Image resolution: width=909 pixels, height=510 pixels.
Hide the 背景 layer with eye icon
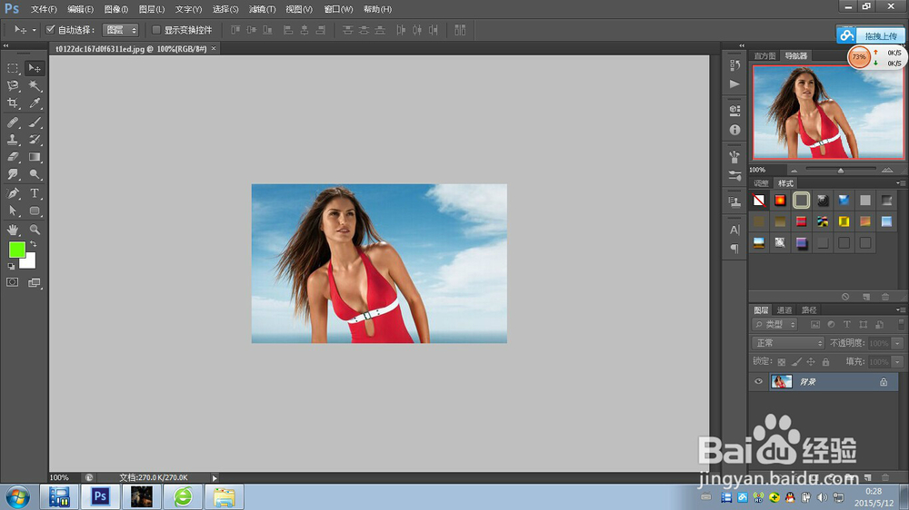pyautogui.click(x=759, y=382)
